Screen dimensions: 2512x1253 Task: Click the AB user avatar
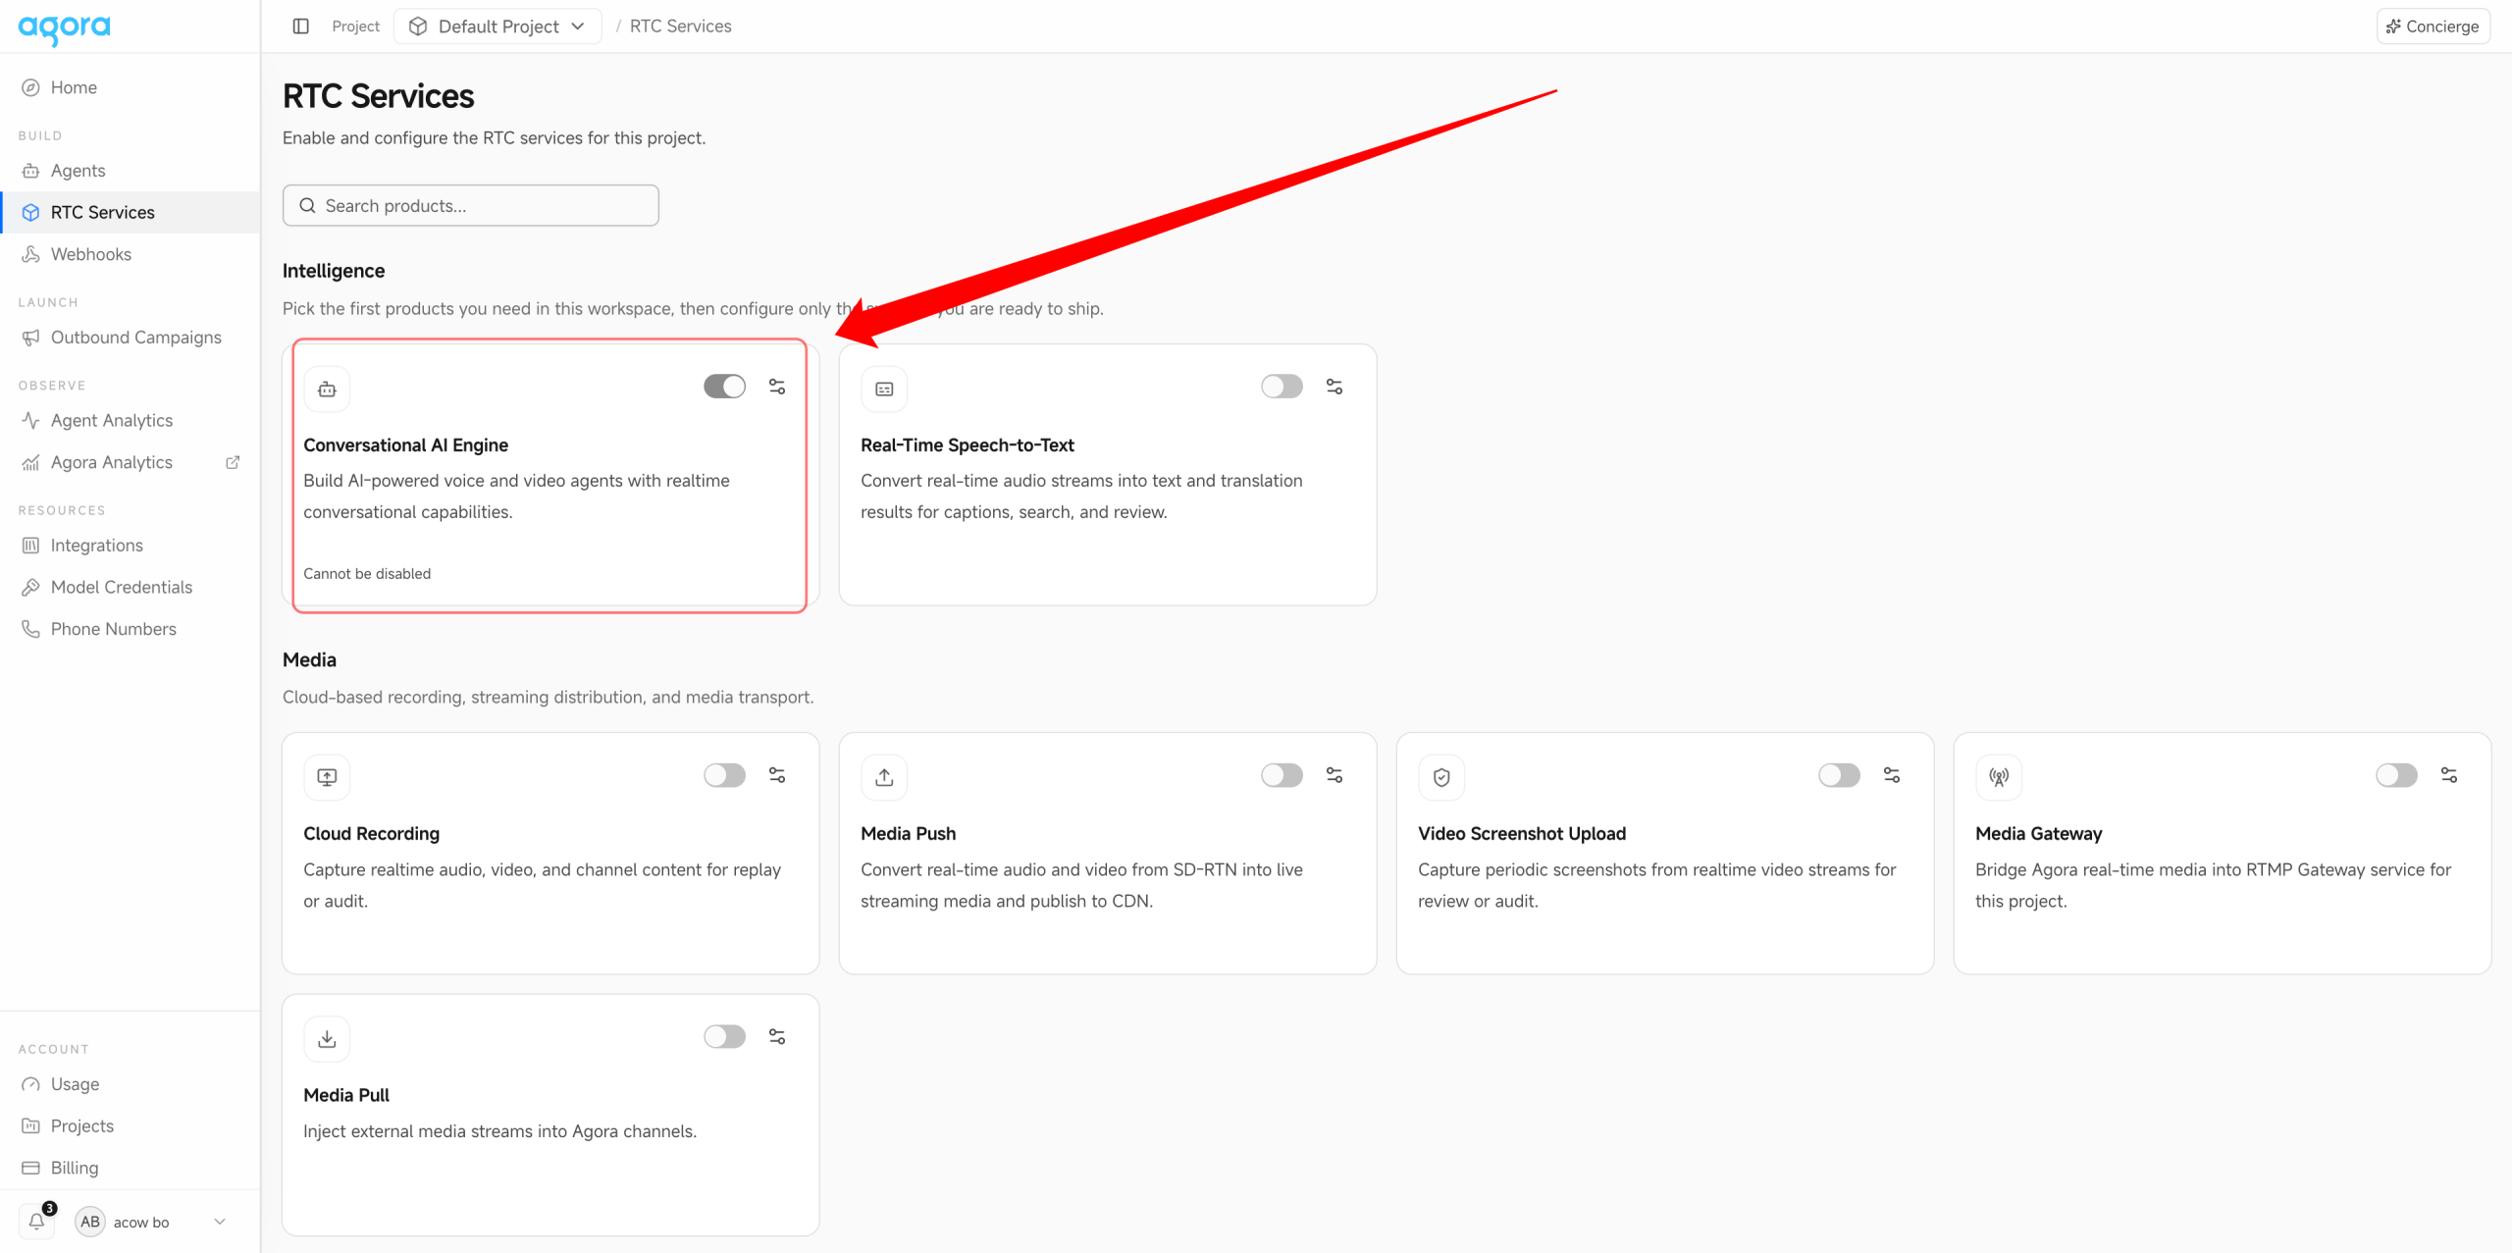[90, 1222]
